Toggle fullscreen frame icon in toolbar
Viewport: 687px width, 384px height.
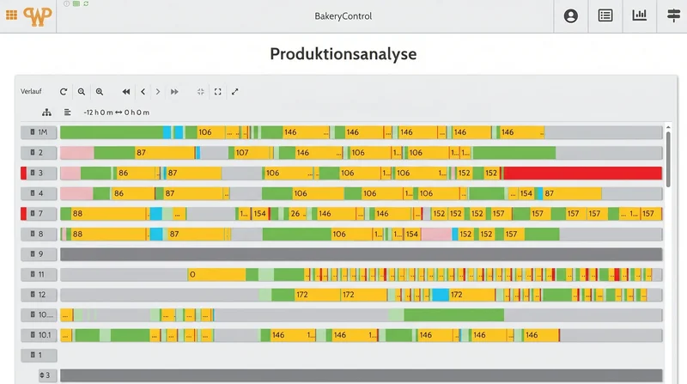tap(218, 92)
